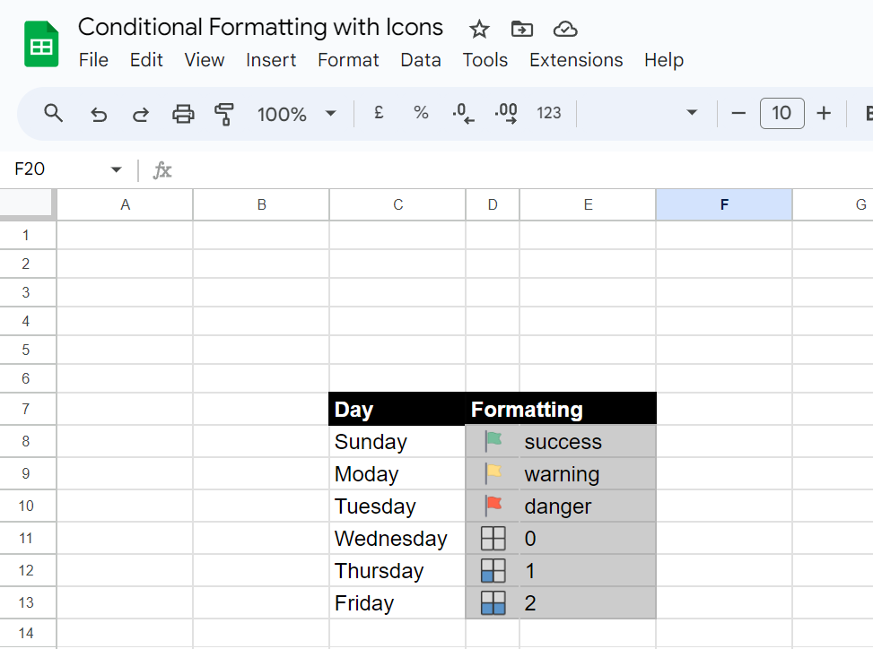The image size is (873, 649).
Task: Undo the last action
Action: pyautogui.click(x=99, y=115)
